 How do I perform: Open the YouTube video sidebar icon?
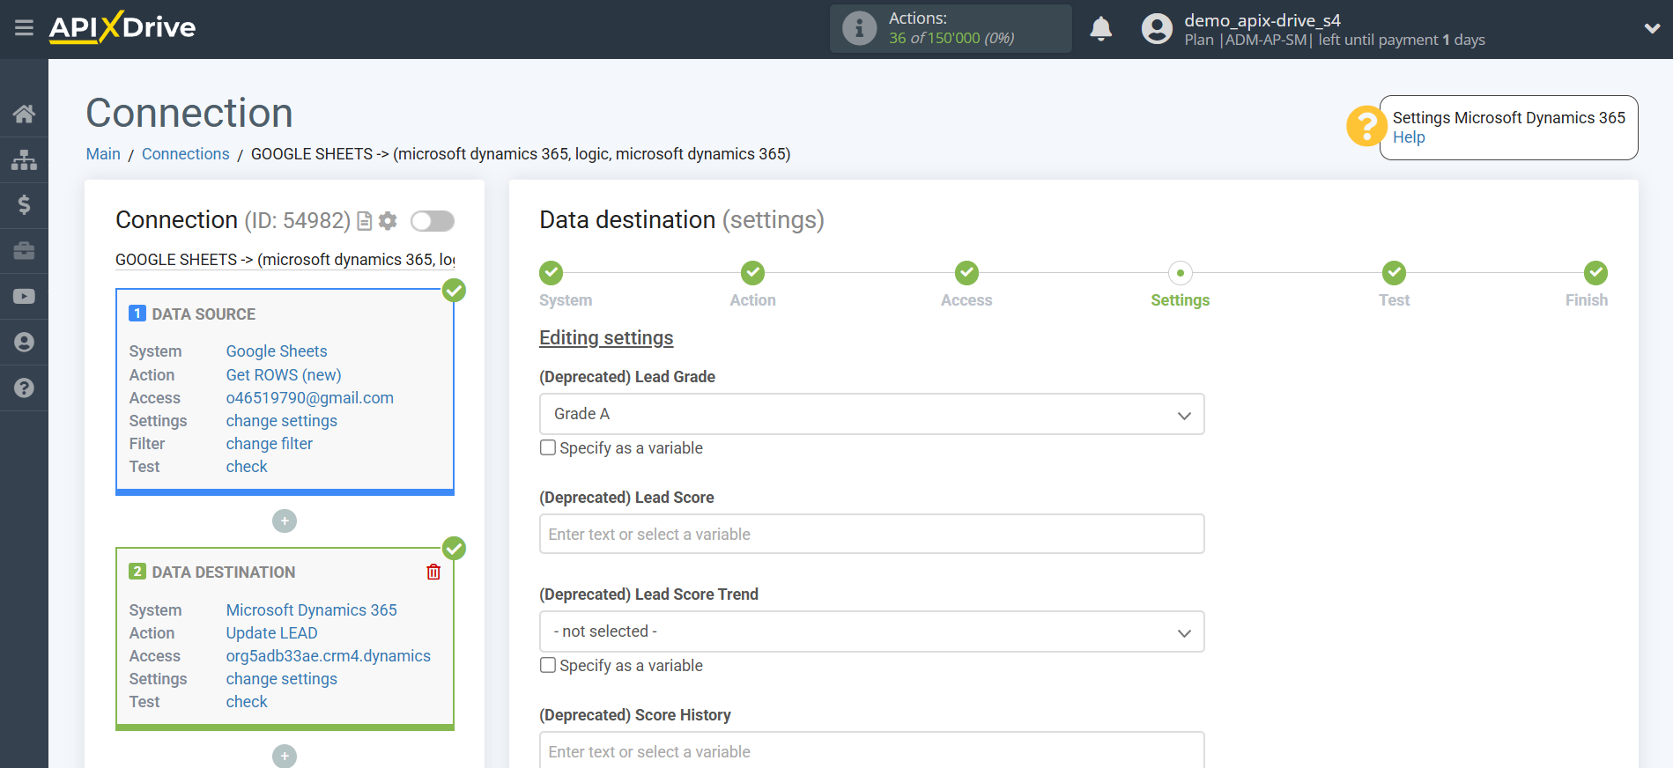(x=24, y=297)
